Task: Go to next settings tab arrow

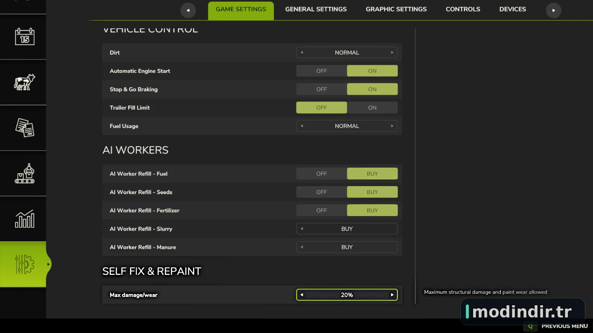Action: click(x=553, y=10)
